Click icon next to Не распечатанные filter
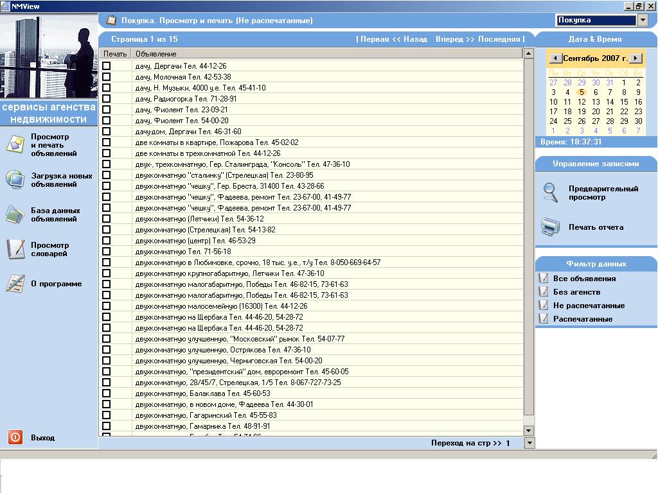 544,305
